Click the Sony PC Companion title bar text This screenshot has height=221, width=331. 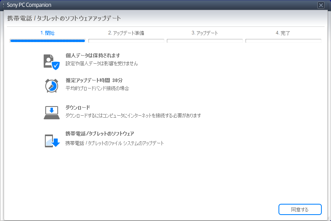[x=29, y=5]
